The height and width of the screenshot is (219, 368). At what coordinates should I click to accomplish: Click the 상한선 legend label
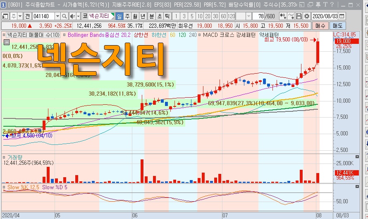click(141, 35)
